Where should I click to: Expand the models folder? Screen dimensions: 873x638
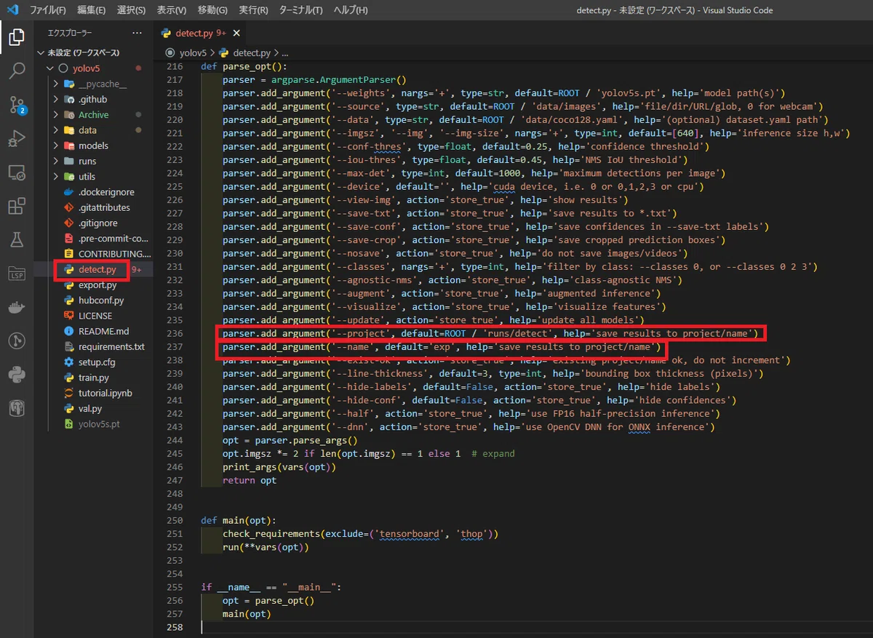(56, 145)
